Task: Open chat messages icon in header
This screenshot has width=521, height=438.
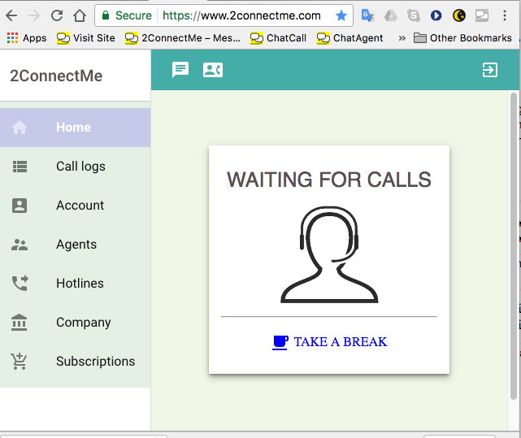Action: tap(180, 70)
